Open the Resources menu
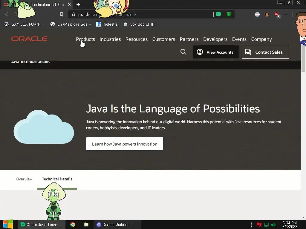 (136, 39)
